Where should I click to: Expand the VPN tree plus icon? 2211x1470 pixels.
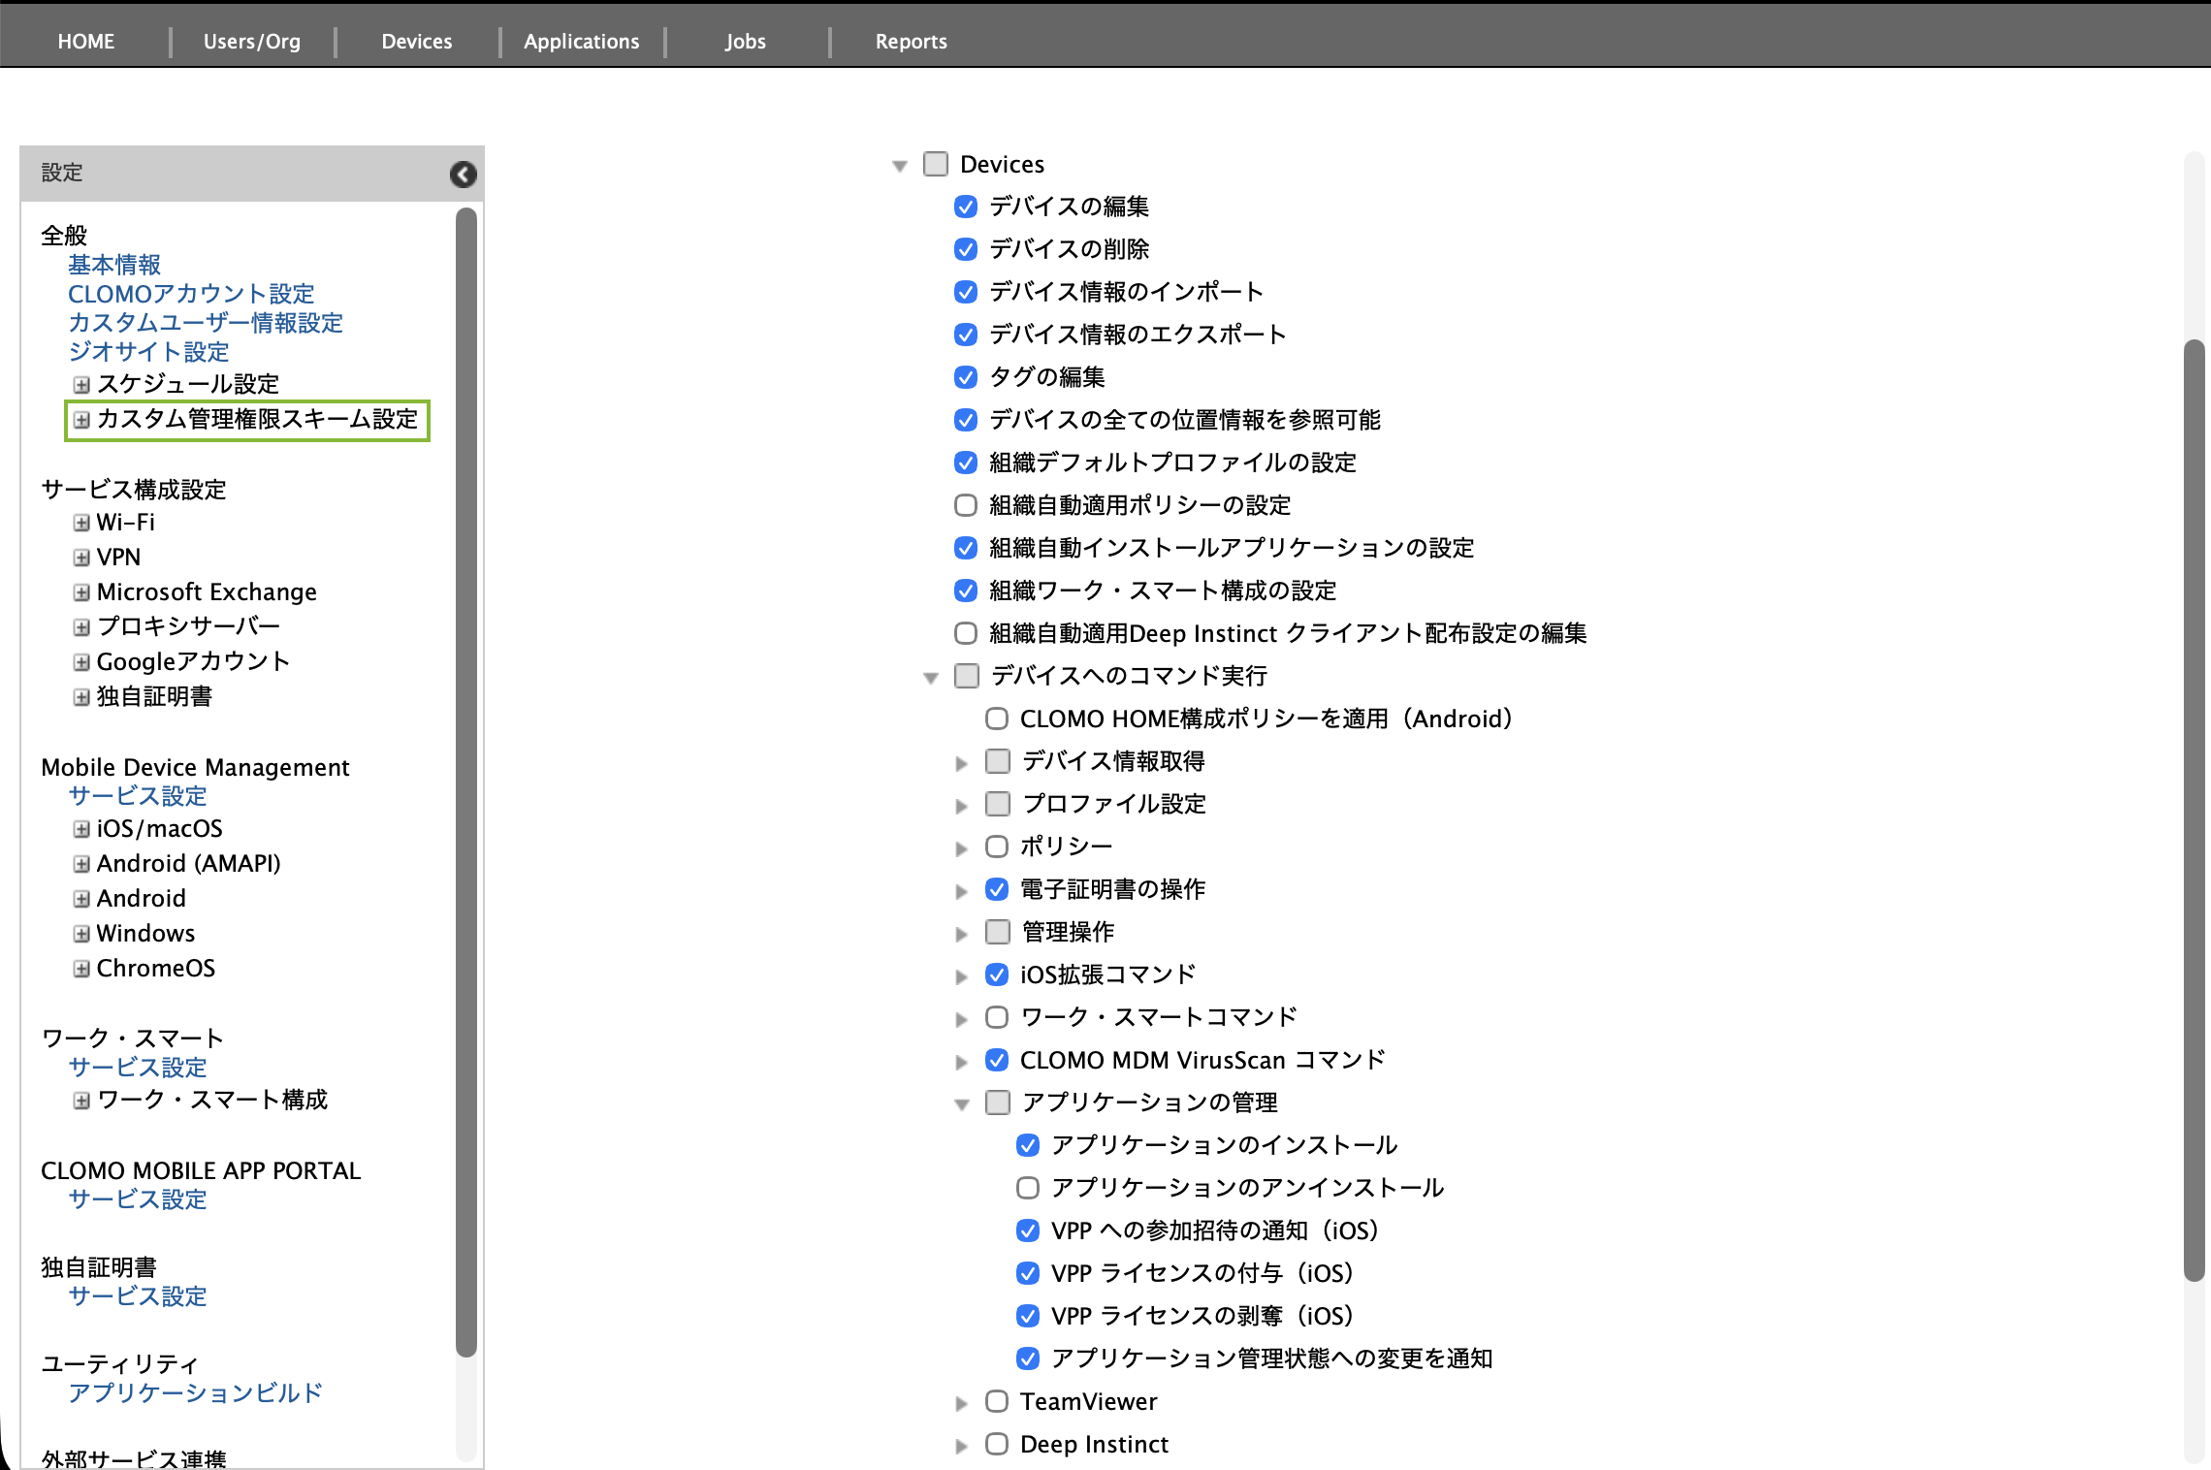pyautogui.click(x=81, y=558)
